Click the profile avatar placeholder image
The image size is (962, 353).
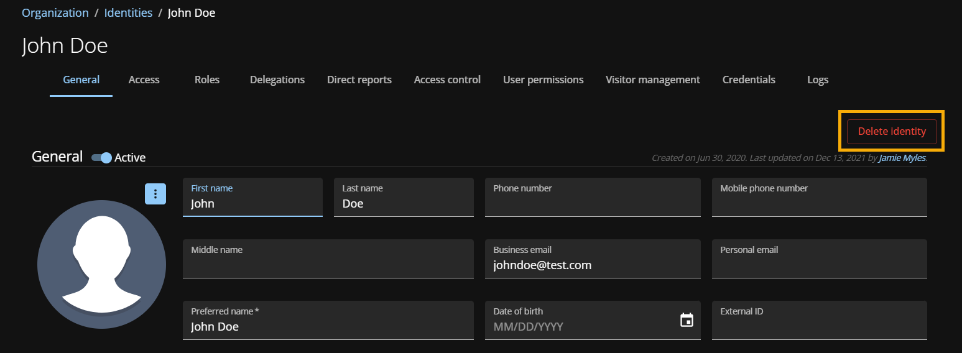[101, 264]
